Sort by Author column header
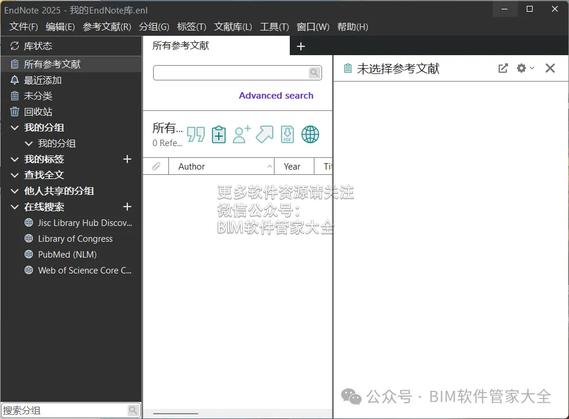The height and width of the screenshot is (419, 569). pyautogui.click(x=221, y=166)
